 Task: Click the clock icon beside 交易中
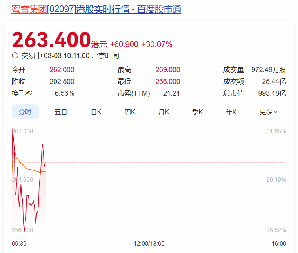click(15, 56)
